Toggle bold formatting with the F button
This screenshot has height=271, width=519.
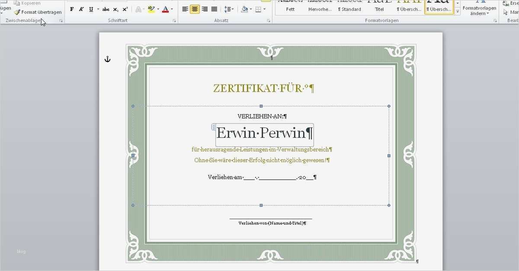pyautogui.click(x=72, y=9)
